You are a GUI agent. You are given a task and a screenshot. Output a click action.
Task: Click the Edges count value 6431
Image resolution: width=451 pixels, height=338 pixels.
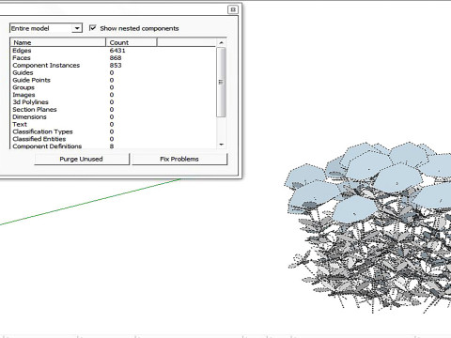point(117,51)
